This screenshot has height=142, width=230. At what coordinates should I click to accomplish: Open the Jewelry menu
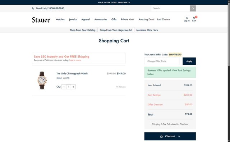click(x=73, y=19)
